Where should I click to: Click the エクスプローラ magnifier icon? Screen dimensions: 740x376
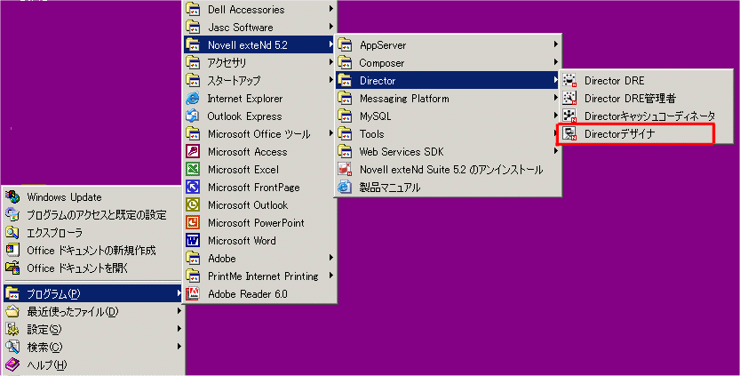12,232
